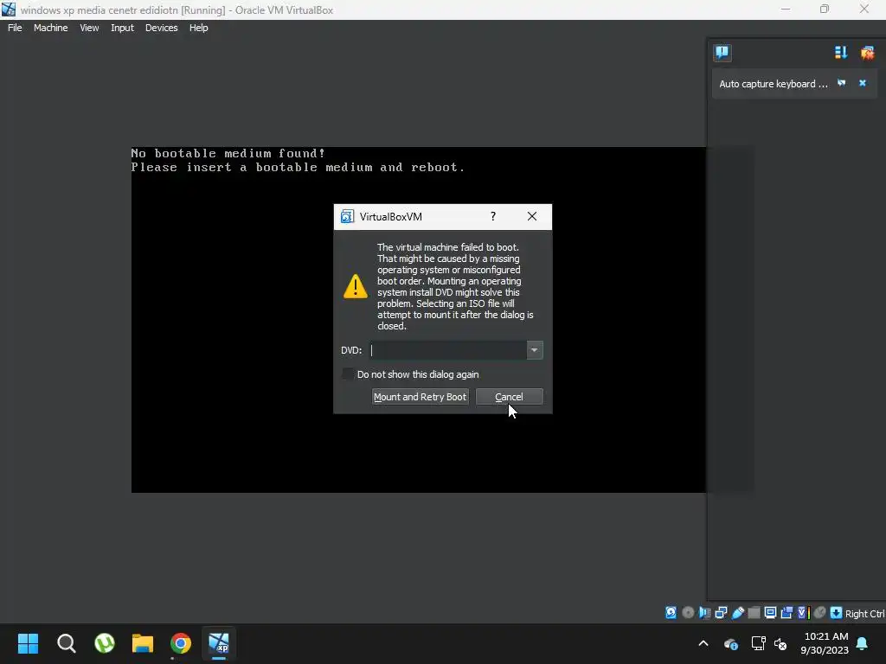Dismiss the Auto capture keyboard notification

click(x=863, y=83)
